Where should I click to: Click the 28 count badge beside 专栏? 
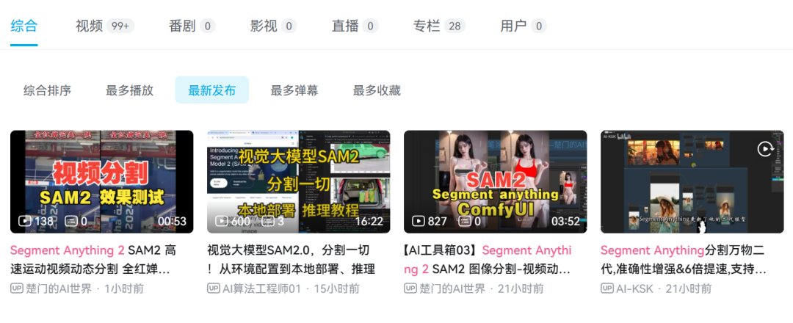(x=455, y=26)
